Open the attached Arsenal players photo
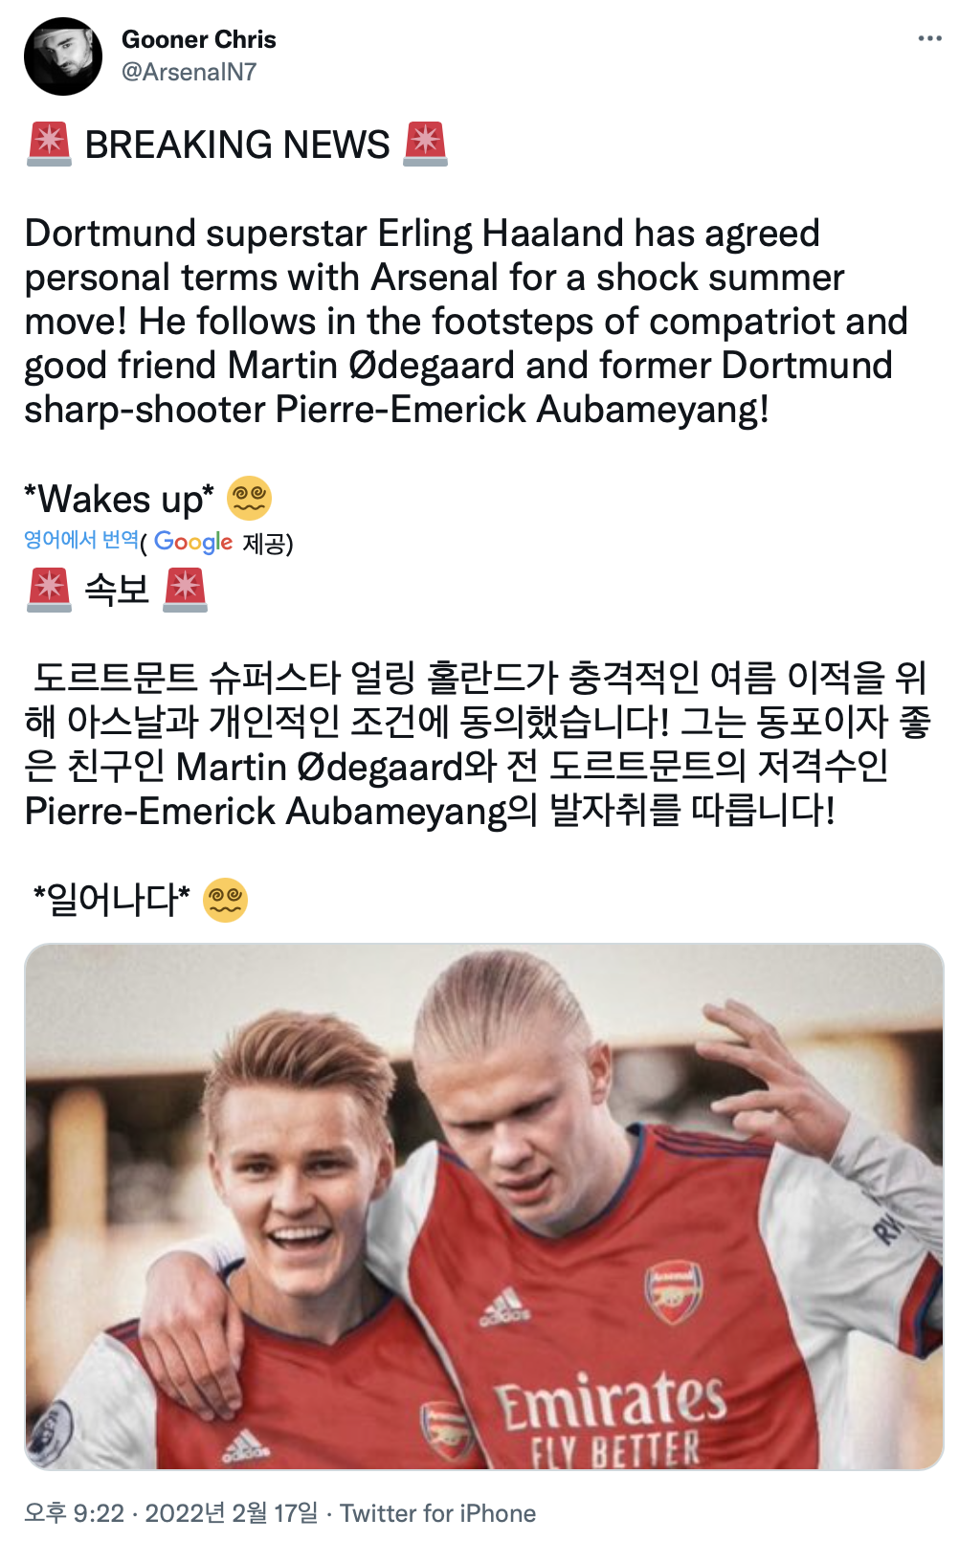Screen dimensions: 959x1541 (484, 1206)
